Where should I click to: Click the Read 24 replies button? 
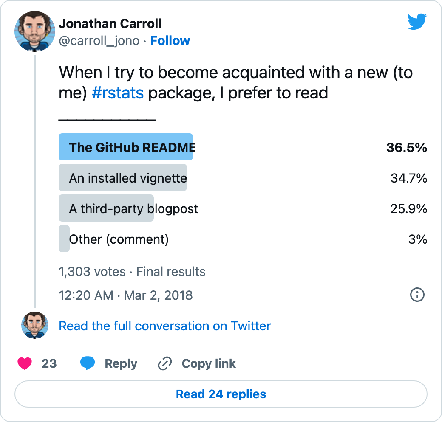(x=221, y=394)
